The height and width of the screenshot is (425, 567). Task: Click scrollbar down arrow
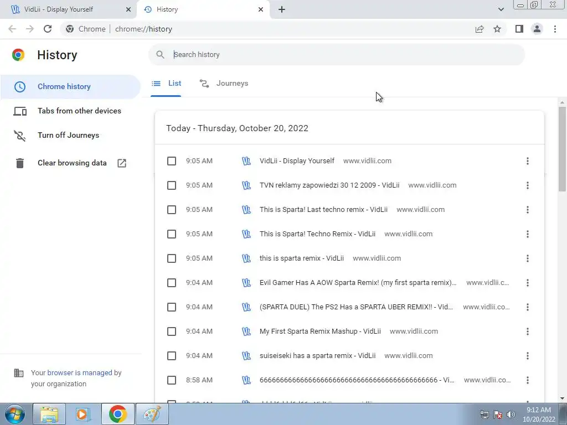point(562,398)
